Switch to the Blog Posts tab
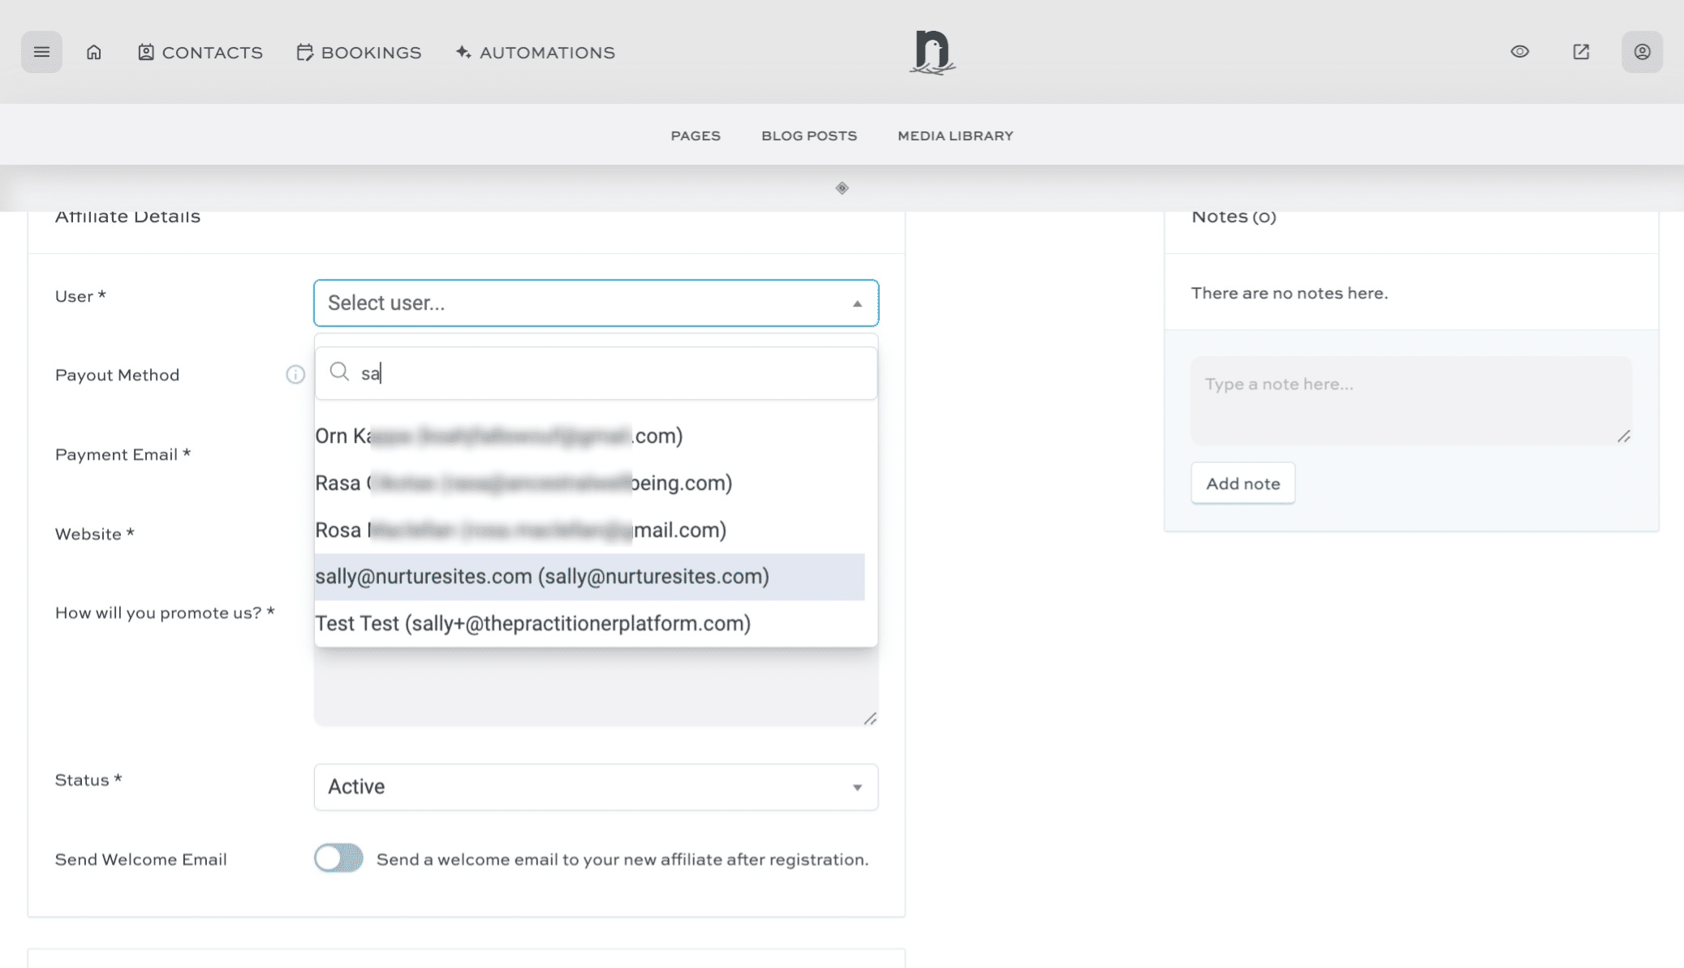 [x=808, y=135]
